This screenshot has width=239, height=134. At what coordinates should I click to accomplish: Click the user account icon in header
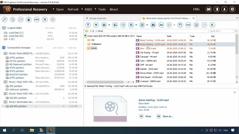[x=224, y=9]
